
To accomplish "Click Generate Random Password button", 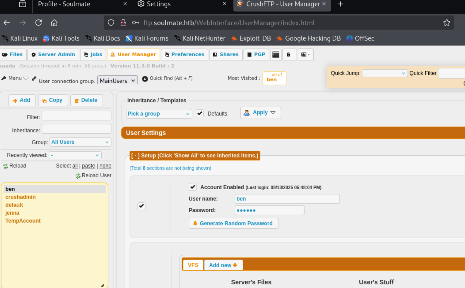I will (x=233, y=223).
